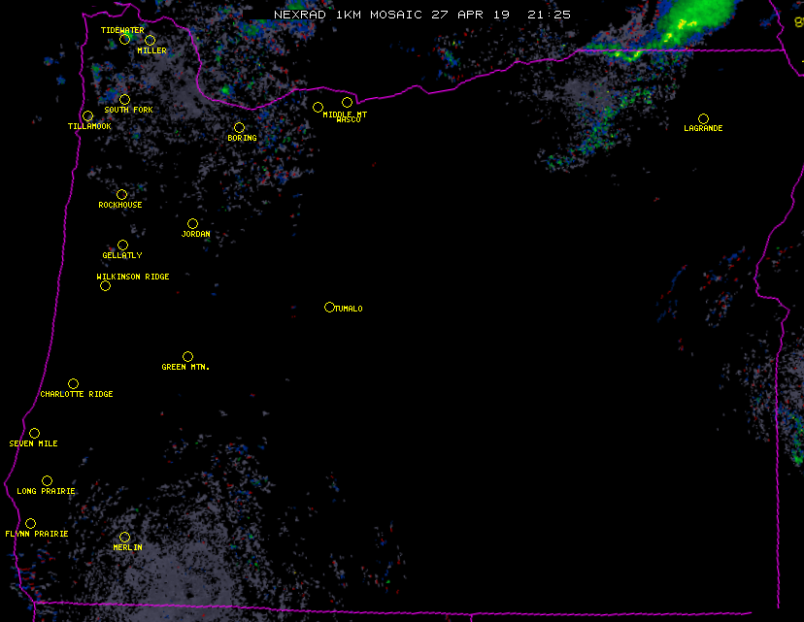The image size is (804, 622).
Task: Click the Tillamook station circle marker
Action: click(x=87, y=116)
